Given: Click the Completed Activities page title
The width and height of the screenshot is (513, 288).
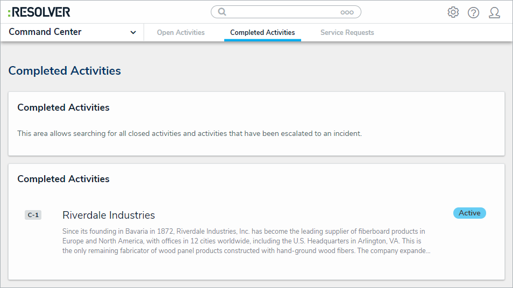Looking at the screenshot, I should coord(65,70).
